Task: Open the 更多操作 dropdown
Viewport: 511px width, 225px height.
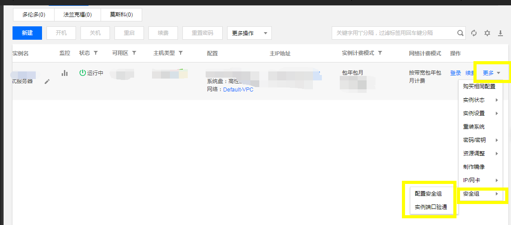Action: [x=249, y=33]
